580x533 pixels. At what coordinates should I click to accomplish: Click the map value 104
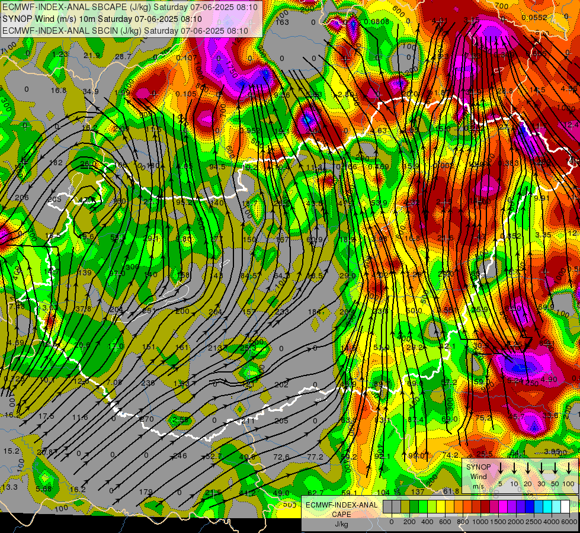click(383, 492)
